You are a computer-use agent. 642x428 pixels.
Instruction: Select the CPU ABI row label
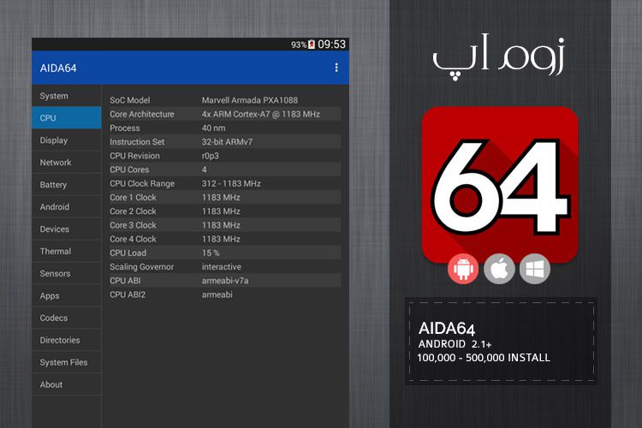pos(125,281)
